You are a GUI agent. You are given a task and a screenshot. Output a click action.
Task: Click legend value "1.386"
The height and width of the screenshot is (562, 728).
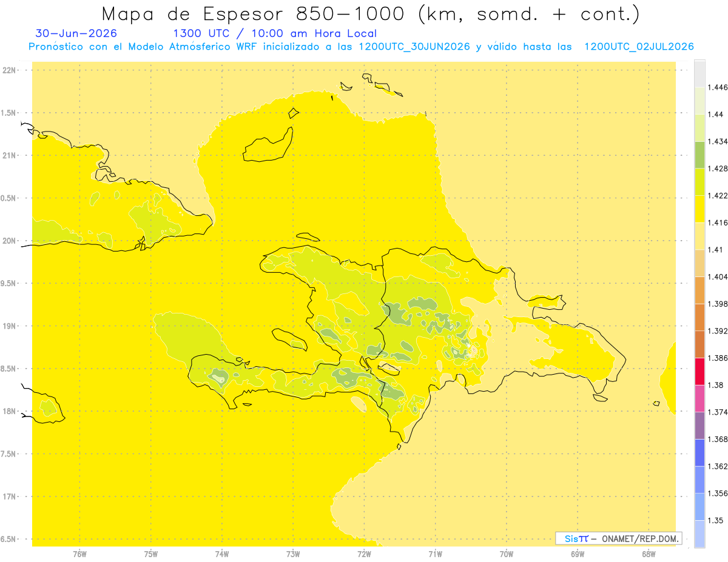click(717, 358)
